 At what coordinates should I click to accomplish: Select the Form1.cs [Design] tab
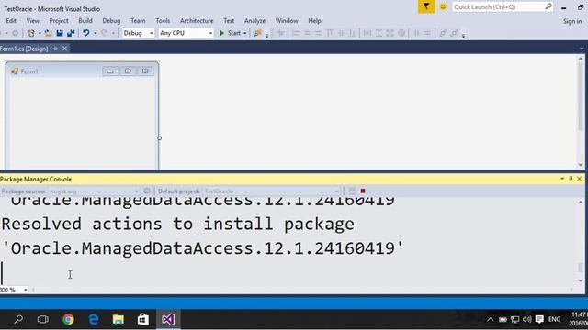(x=24, y=49)
